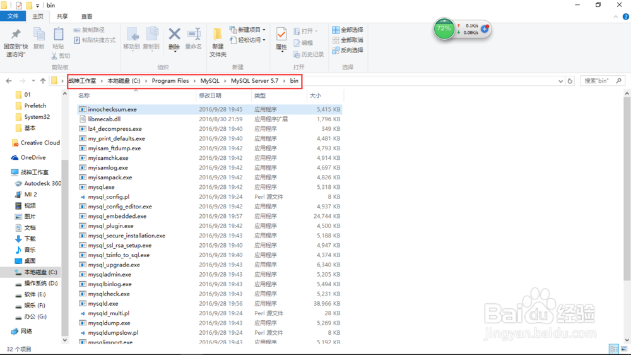Create a New folder
Image resolution: width=631 pixels, height=355 pixels.
point(218,43)
